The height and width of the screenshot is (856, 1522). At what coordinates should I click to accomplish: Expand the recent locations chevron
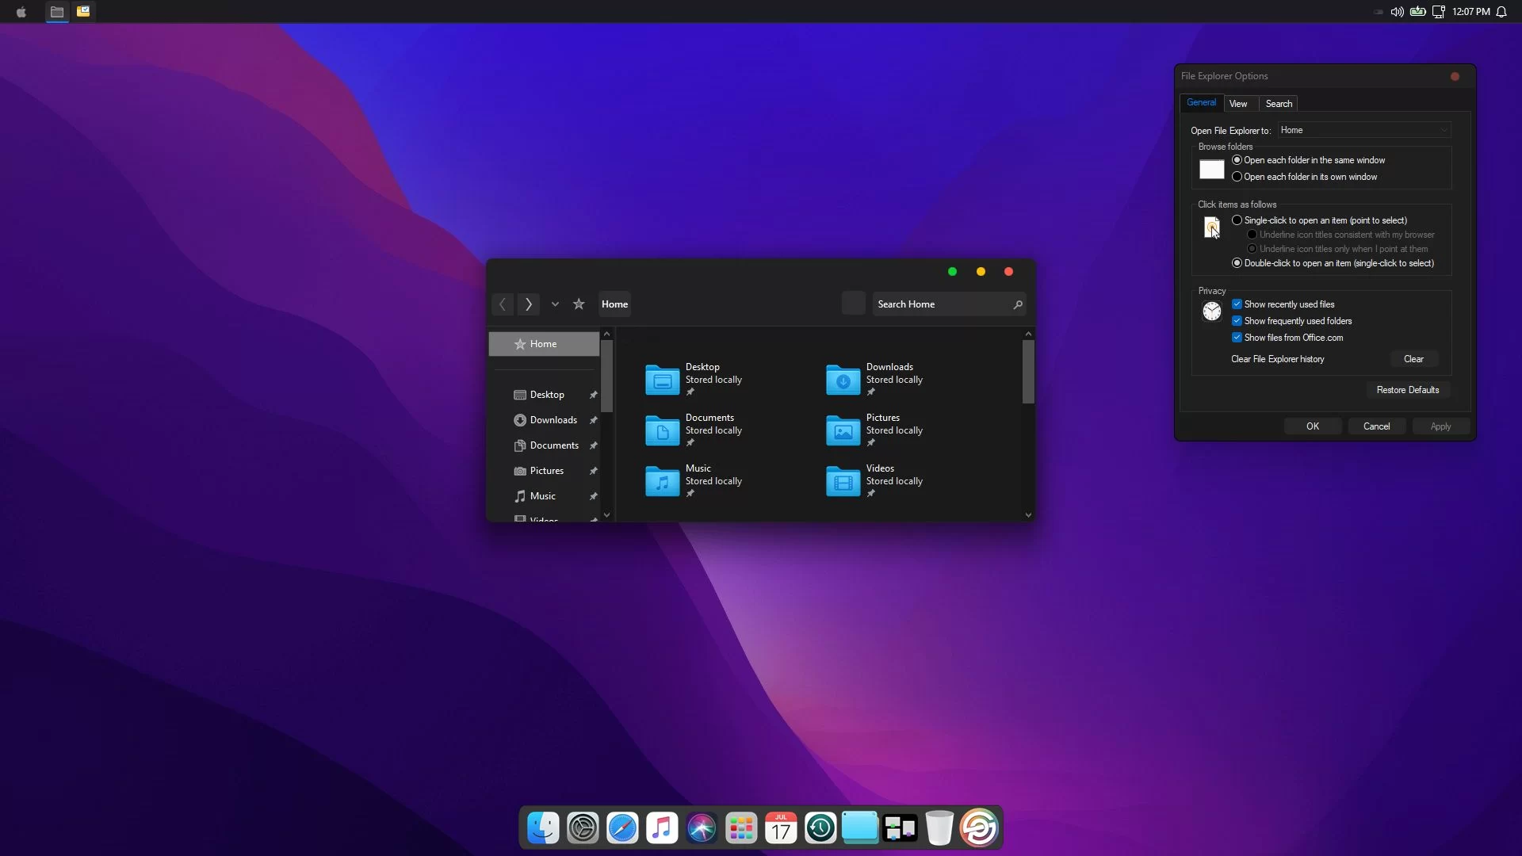555,304
